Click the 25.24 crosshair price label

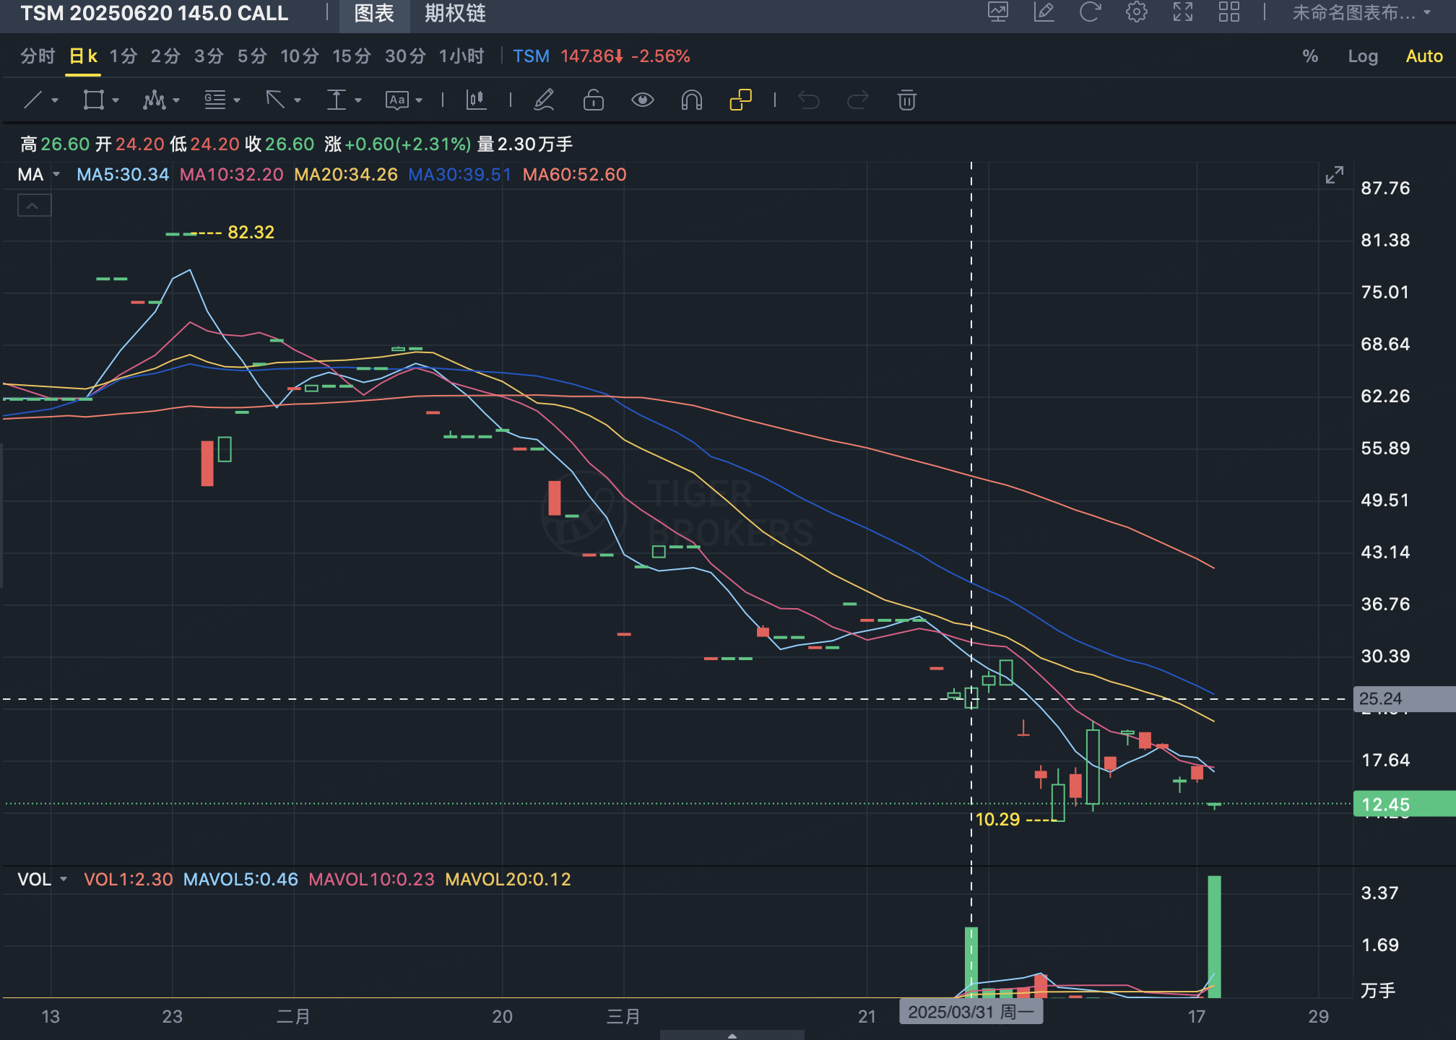click(1404, 699)
